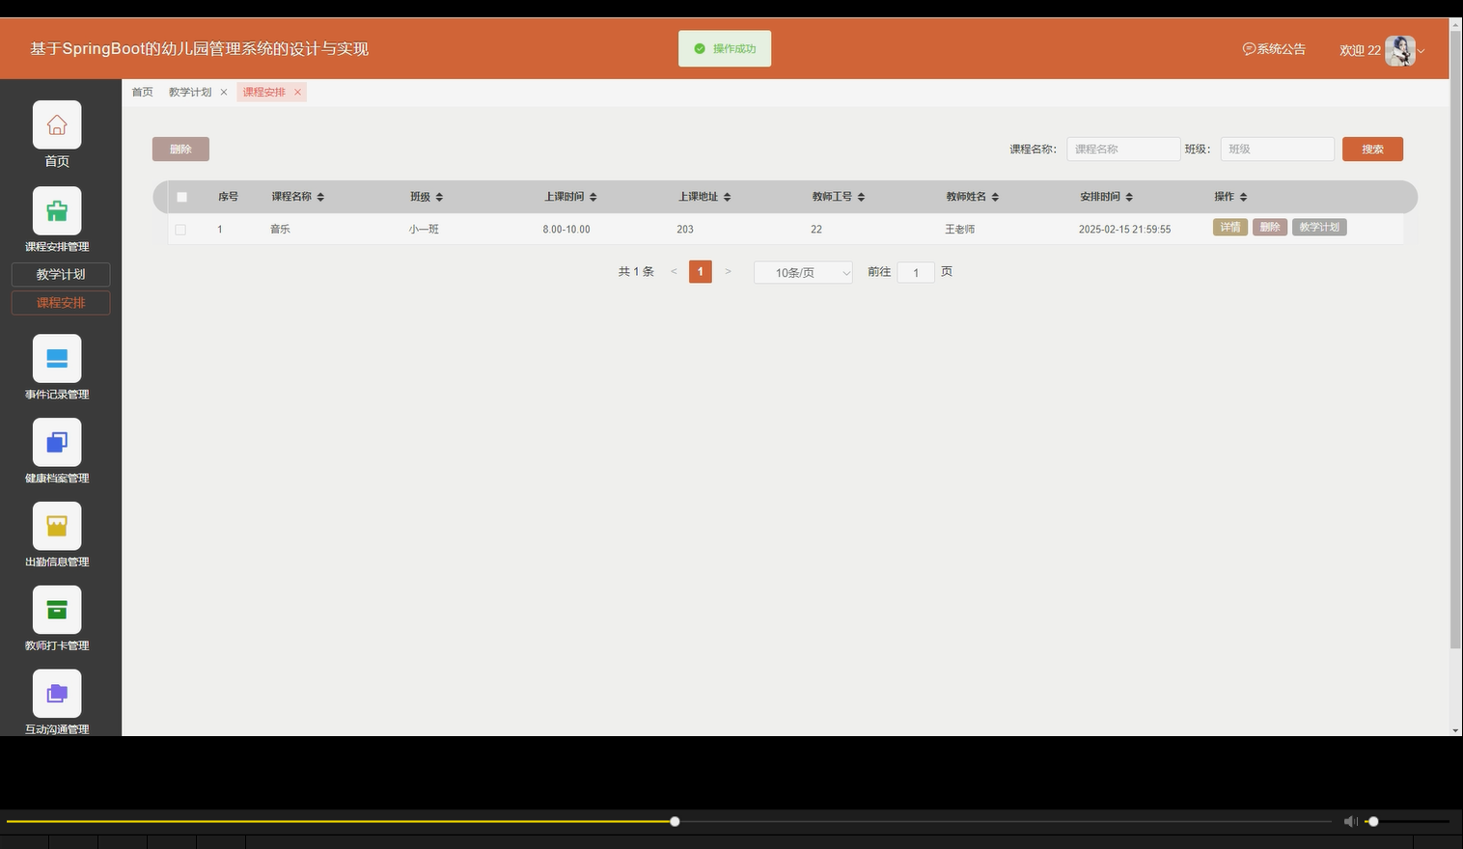
Task: Open 课程安排 submenu item in sidebar
Action: point(61,303)
